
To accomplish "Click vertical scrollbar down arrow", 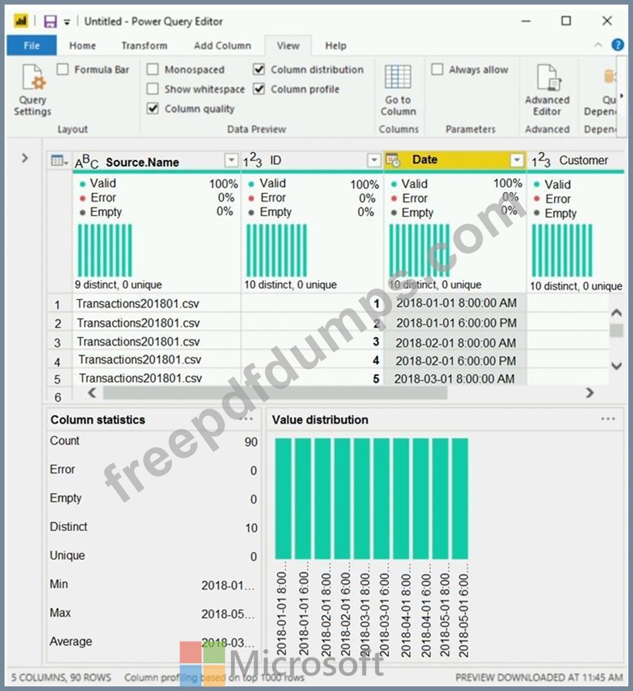I will [616, 366].
